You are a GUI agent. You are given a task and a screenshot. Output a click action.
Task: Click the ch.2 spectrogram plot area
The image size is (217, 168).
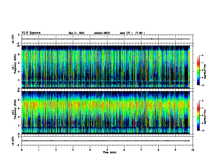point(106,113)
